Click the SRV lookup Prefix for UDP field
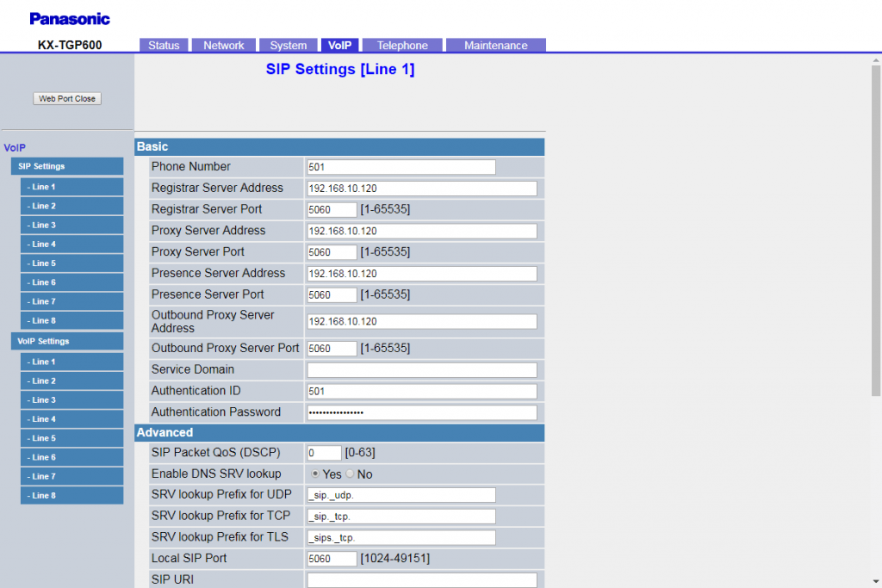Screen dimensions: 882x588 [x=401, y=495]
